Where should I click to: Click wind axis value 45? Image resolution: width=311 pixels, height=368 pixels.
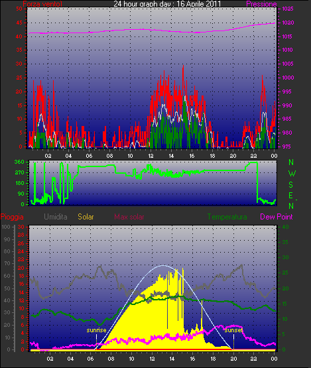[x=19, y=23]
